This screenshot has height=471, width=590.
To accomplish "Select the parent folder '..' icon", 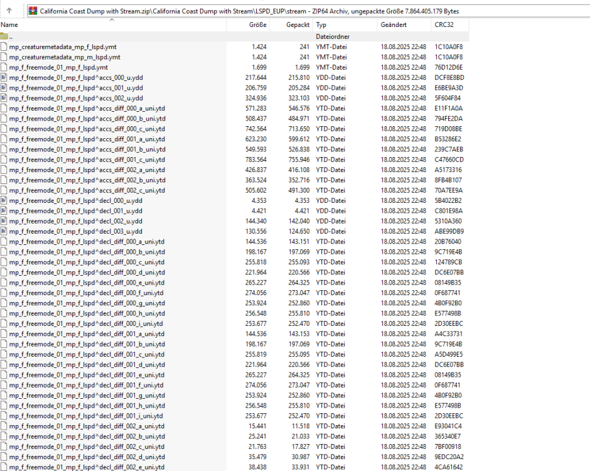I will [x=4, y=36].
